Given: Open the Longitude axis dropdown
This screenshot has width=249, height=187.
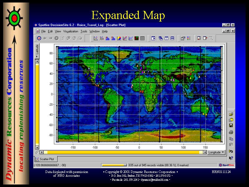Looking at the screenshot, I should (216, 152).
